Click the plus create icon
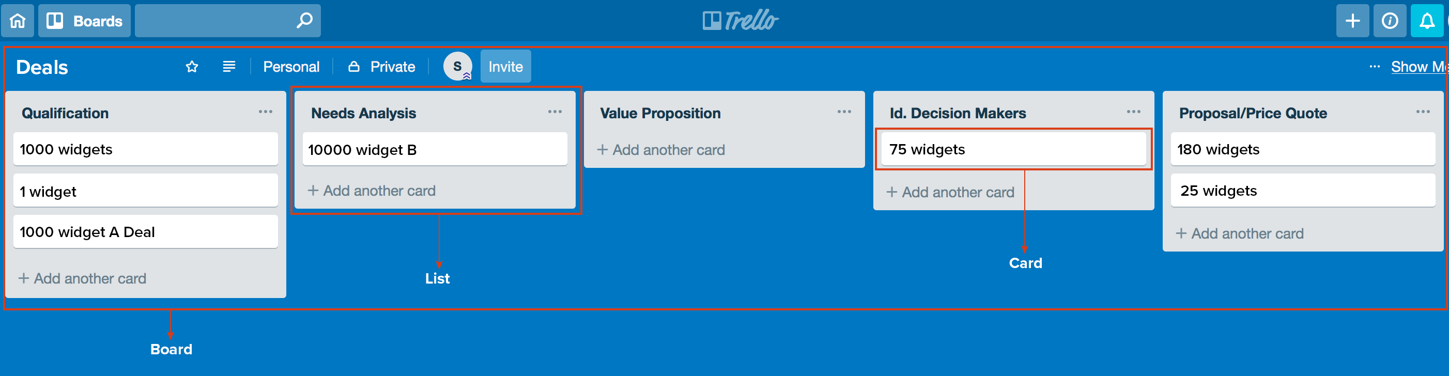The image size is (1449, 376). pyautogui.click(x=1352, y=21)
